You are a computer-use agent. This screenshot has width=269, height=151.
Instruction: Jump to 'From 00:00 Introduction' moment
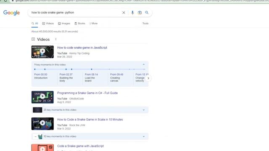pyautogui.click(x=41, y=76)
